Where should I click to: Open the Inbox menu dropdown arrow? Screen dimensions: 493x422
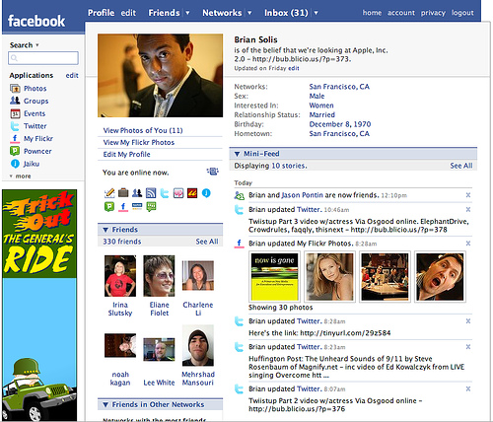click(316, 13)
